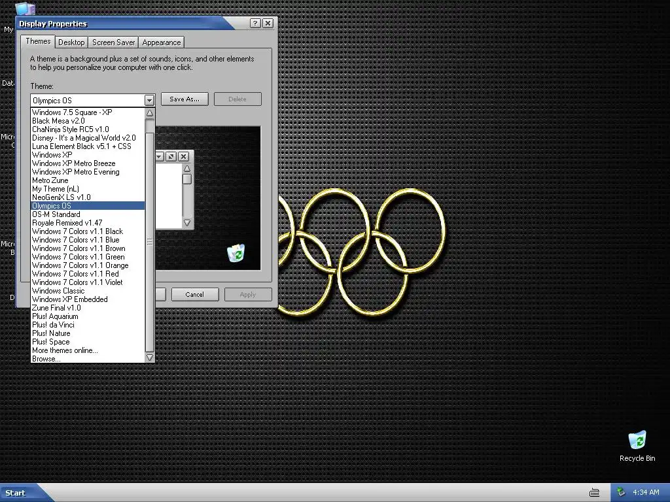Pick Windows 7 Colors v1.1 Brown
Viewport: 670px width, 502px height.
pyautogui.click(x=88, y=248)
